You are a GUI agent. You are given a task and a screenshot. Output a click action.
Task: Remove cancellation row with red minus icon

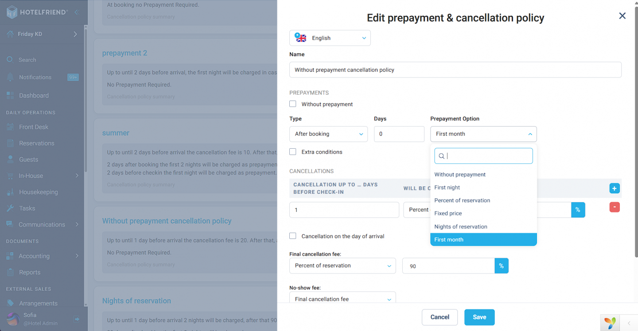[x=615, y=207]
